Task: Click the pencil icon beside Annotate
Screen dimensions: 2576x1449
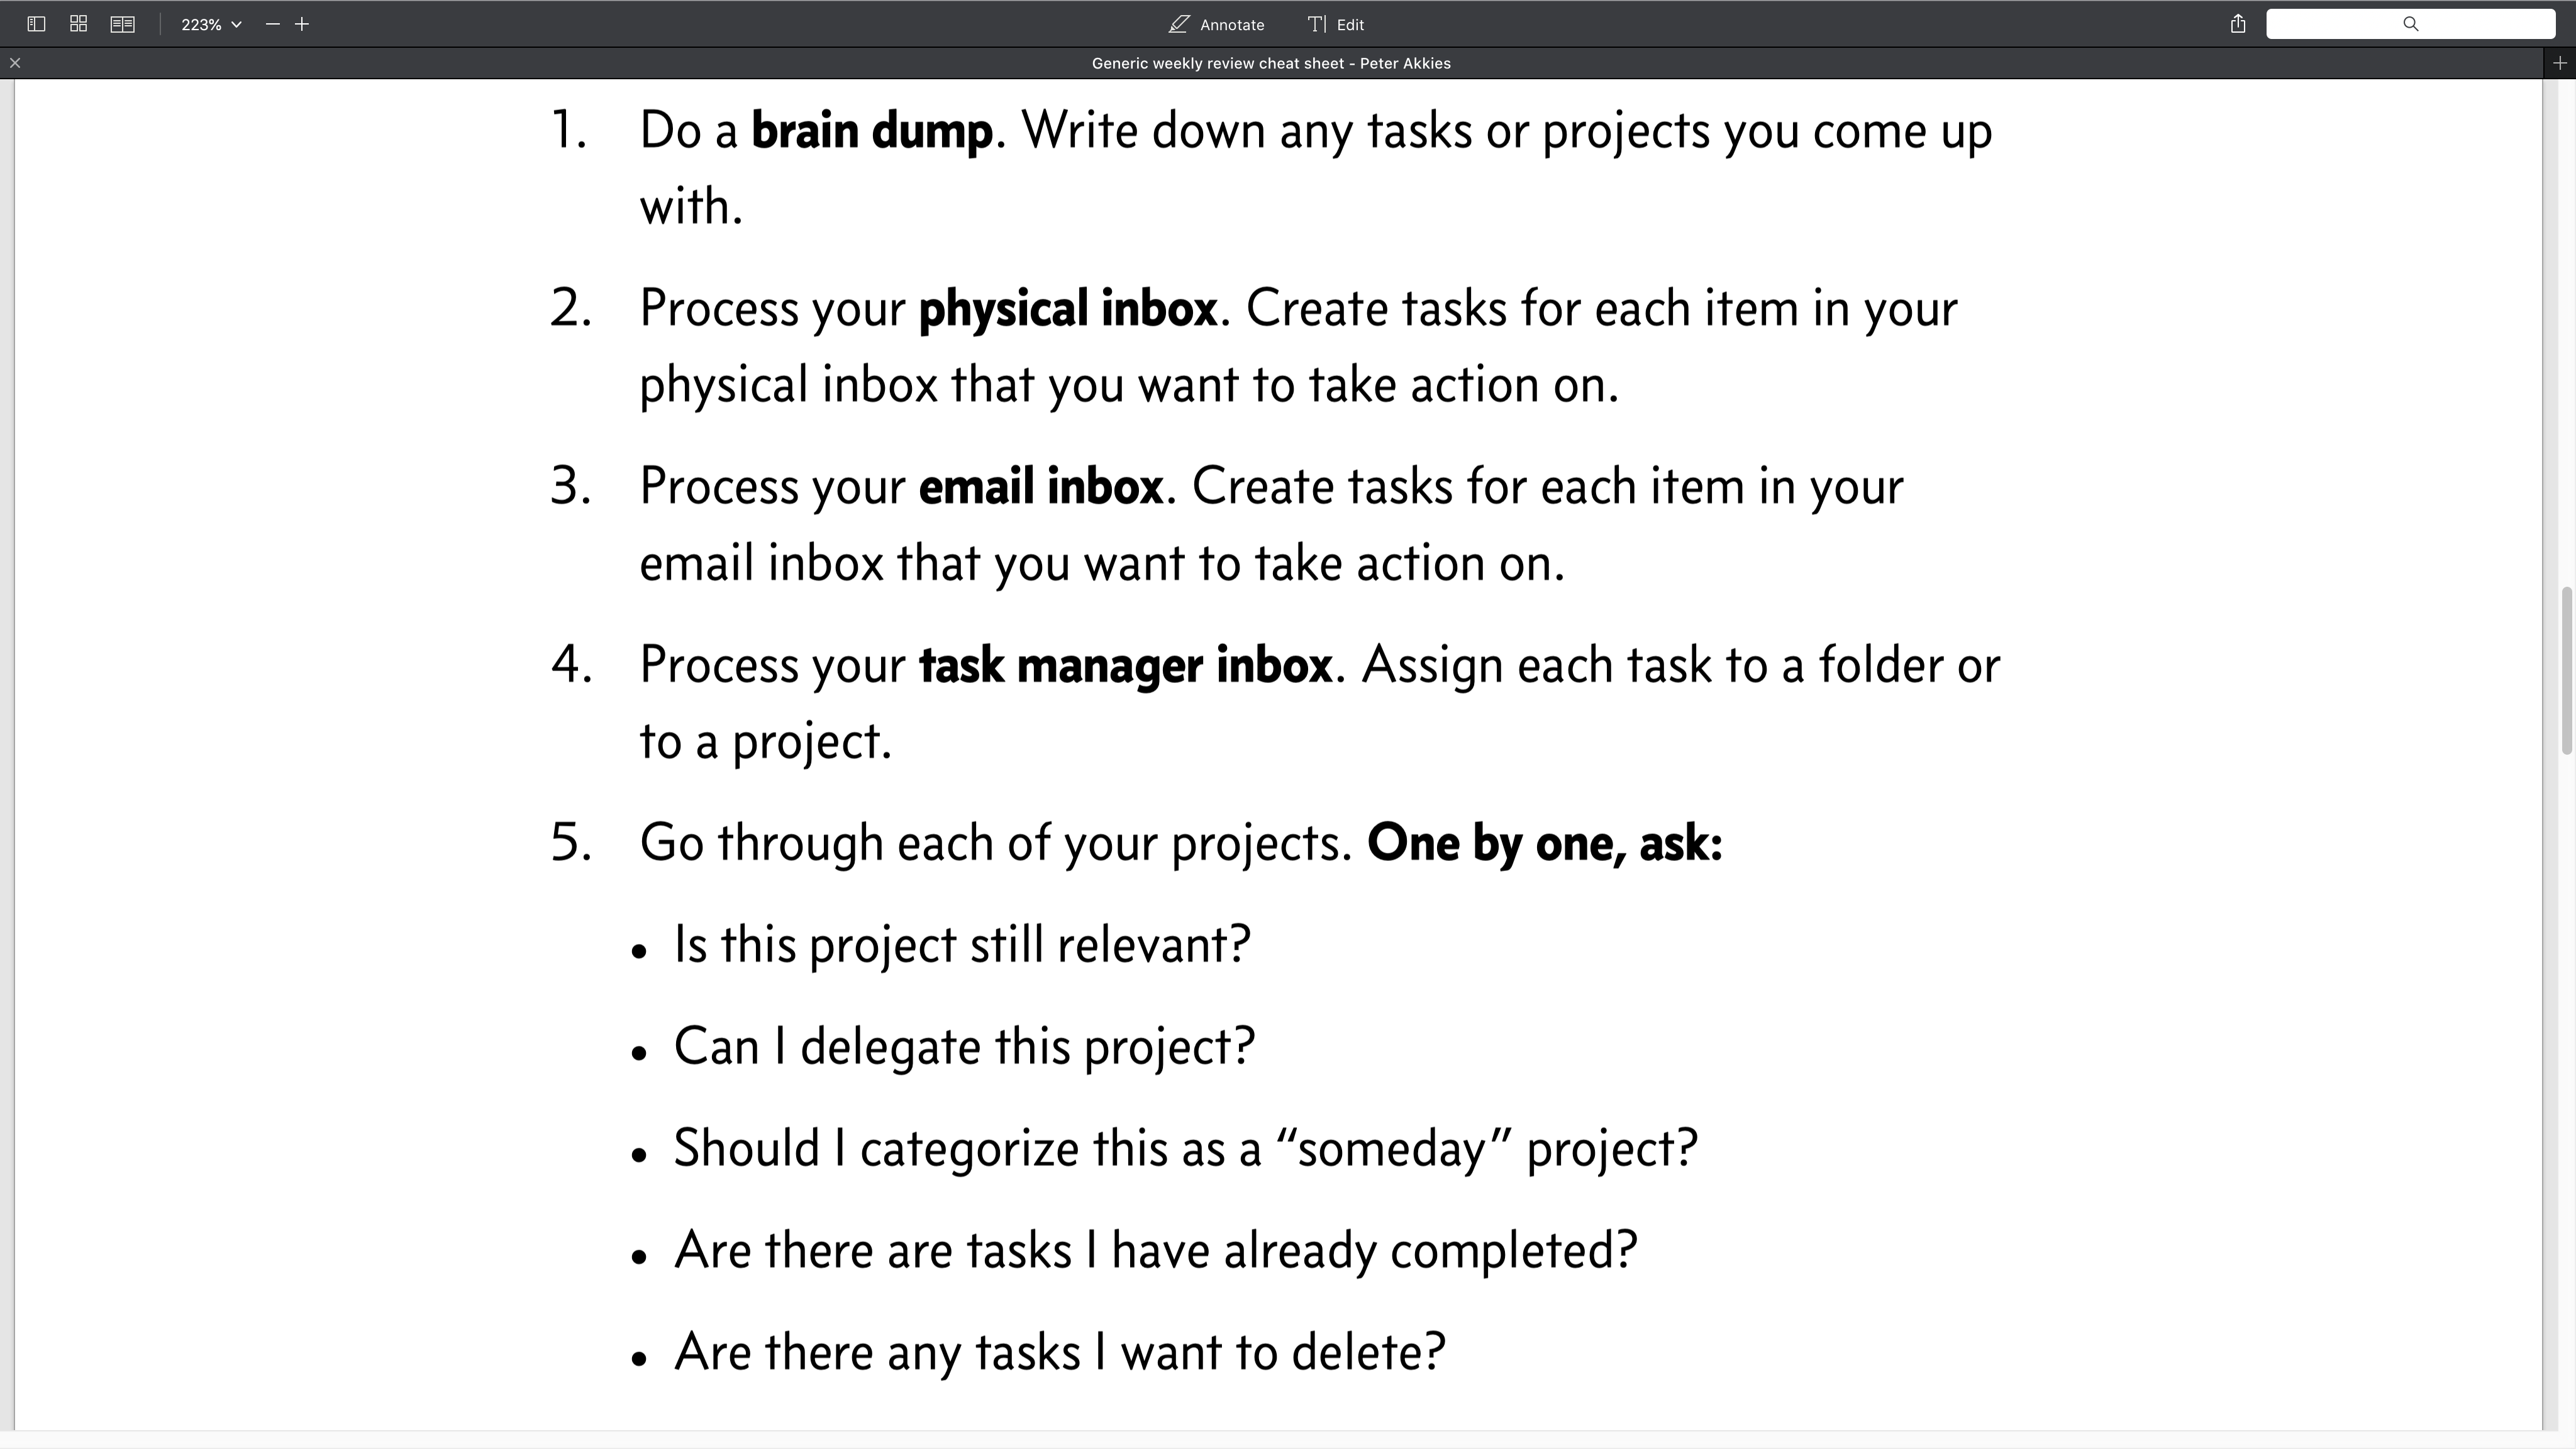Action: coord(1179,24)
